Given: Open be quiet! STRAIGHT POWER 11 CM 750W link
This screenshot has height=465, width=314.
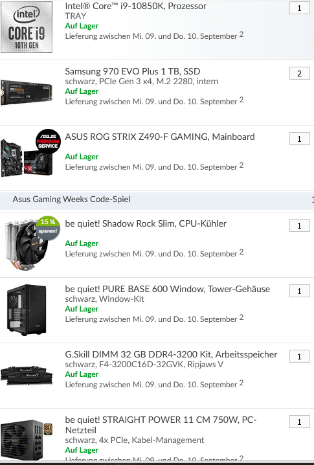Looking at the screenshot, I should [161, 425].
